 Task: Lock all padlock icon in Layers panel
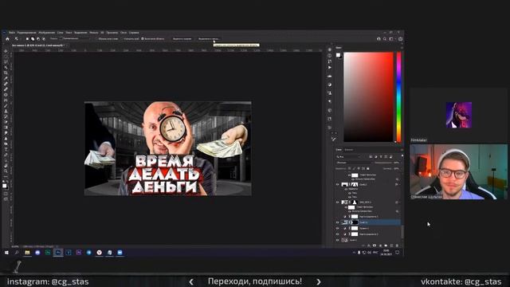tap(368, 168)
